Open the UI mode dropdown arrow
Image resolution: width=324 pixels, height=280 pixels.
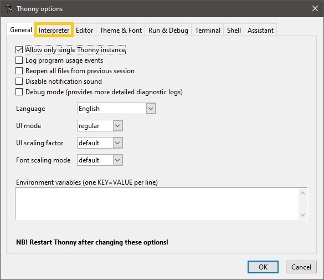tap(117, 125)
